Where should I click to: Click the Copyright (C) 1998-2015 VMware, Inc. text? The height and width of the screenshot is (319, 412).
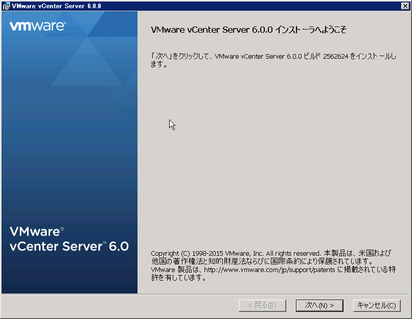tap(207, 254)
